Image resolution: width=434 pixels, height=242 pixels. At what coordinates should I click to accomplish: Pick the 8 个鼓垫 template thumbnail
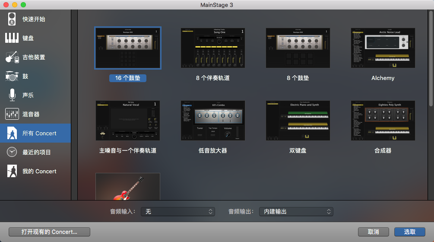(x=298, y=48)
